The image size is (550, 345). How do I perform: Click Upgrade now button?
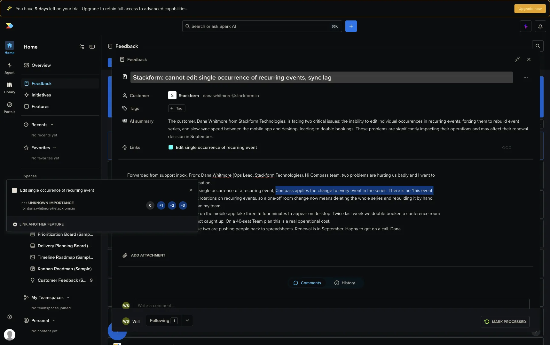click(530, 9)
